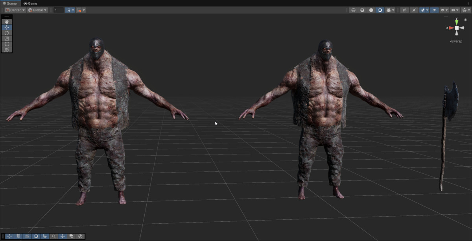Select the Rect tool
472x241 pixels.
pyautogui.click(x=7, y=44)
